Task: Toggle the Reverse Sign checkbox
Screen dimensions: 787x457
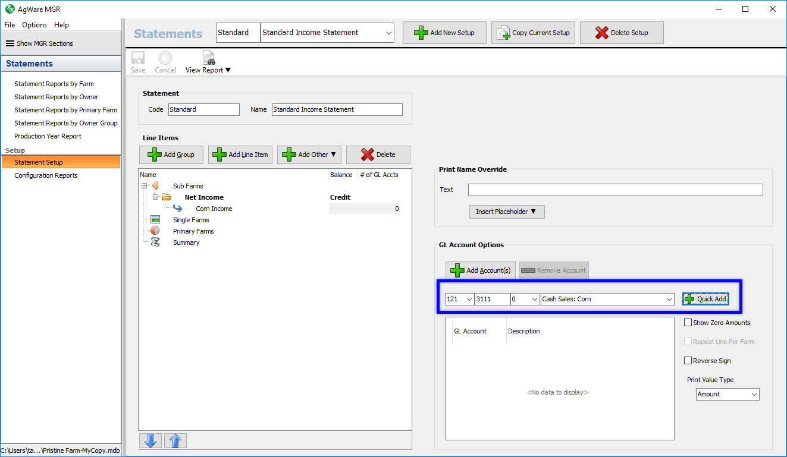Action: tap(688, 361)
